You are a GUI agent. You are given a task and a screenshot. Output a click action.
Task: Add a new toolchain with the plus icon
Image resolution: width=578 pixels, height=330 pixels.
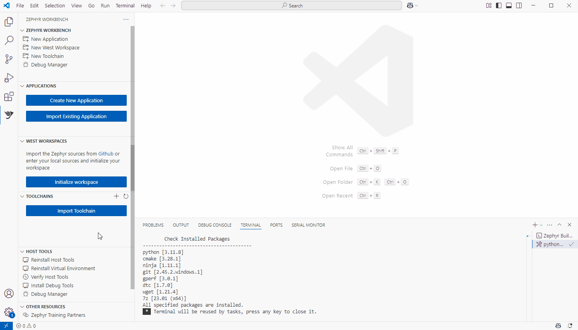pyautogui.click(x=116, y=196)
